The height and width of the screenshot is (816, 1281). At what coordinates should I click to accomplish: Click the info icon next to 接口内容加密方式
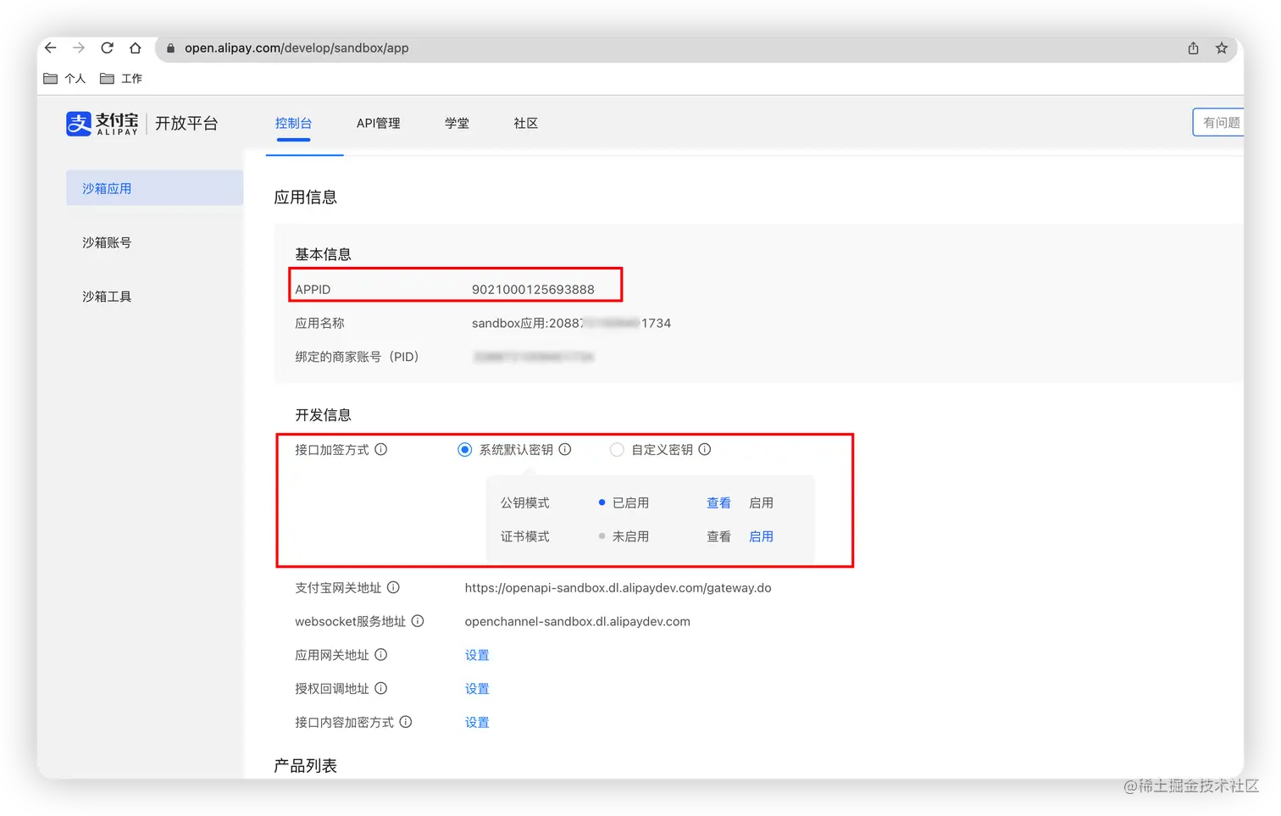[406, 722]
